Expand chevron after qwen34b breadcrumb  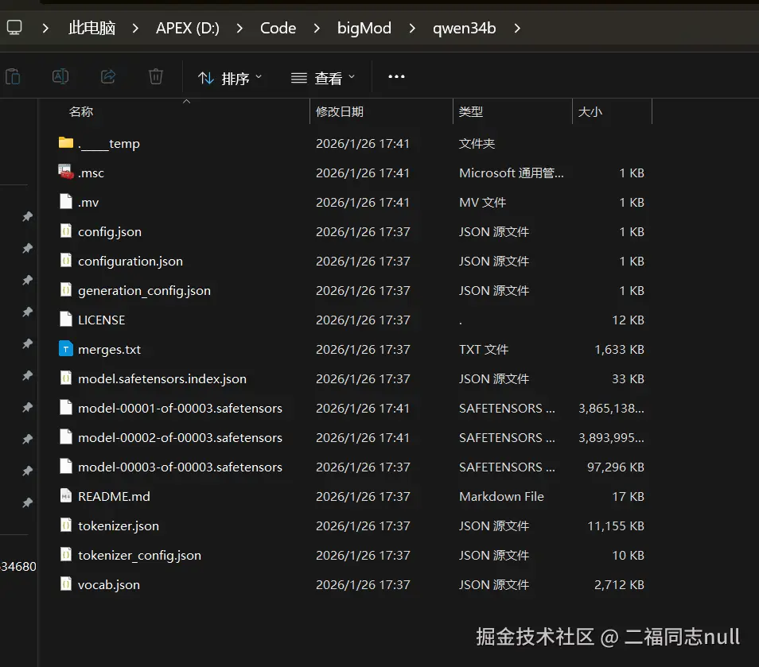click(x=517, y=29)
